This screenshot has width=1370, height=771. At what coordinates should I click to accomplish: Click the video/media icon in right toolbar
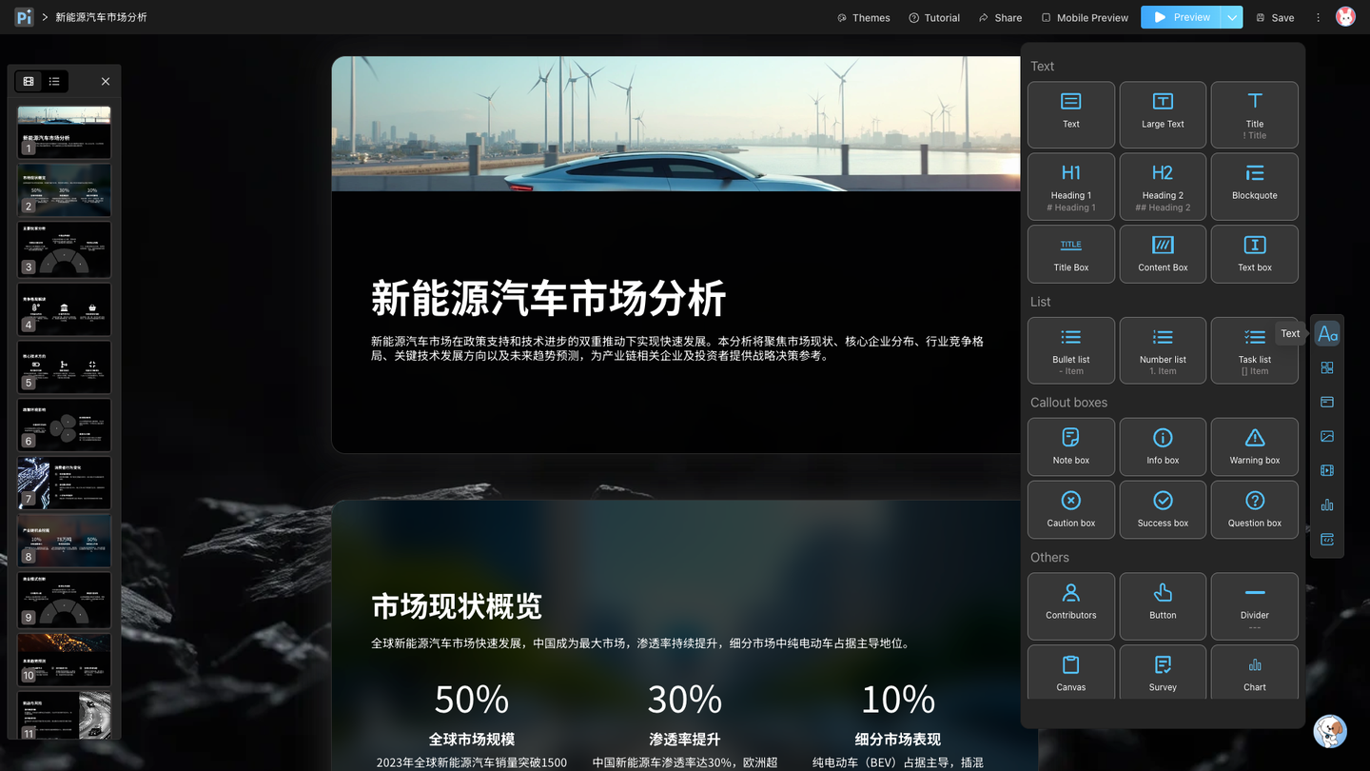(x=1327, y=470)
